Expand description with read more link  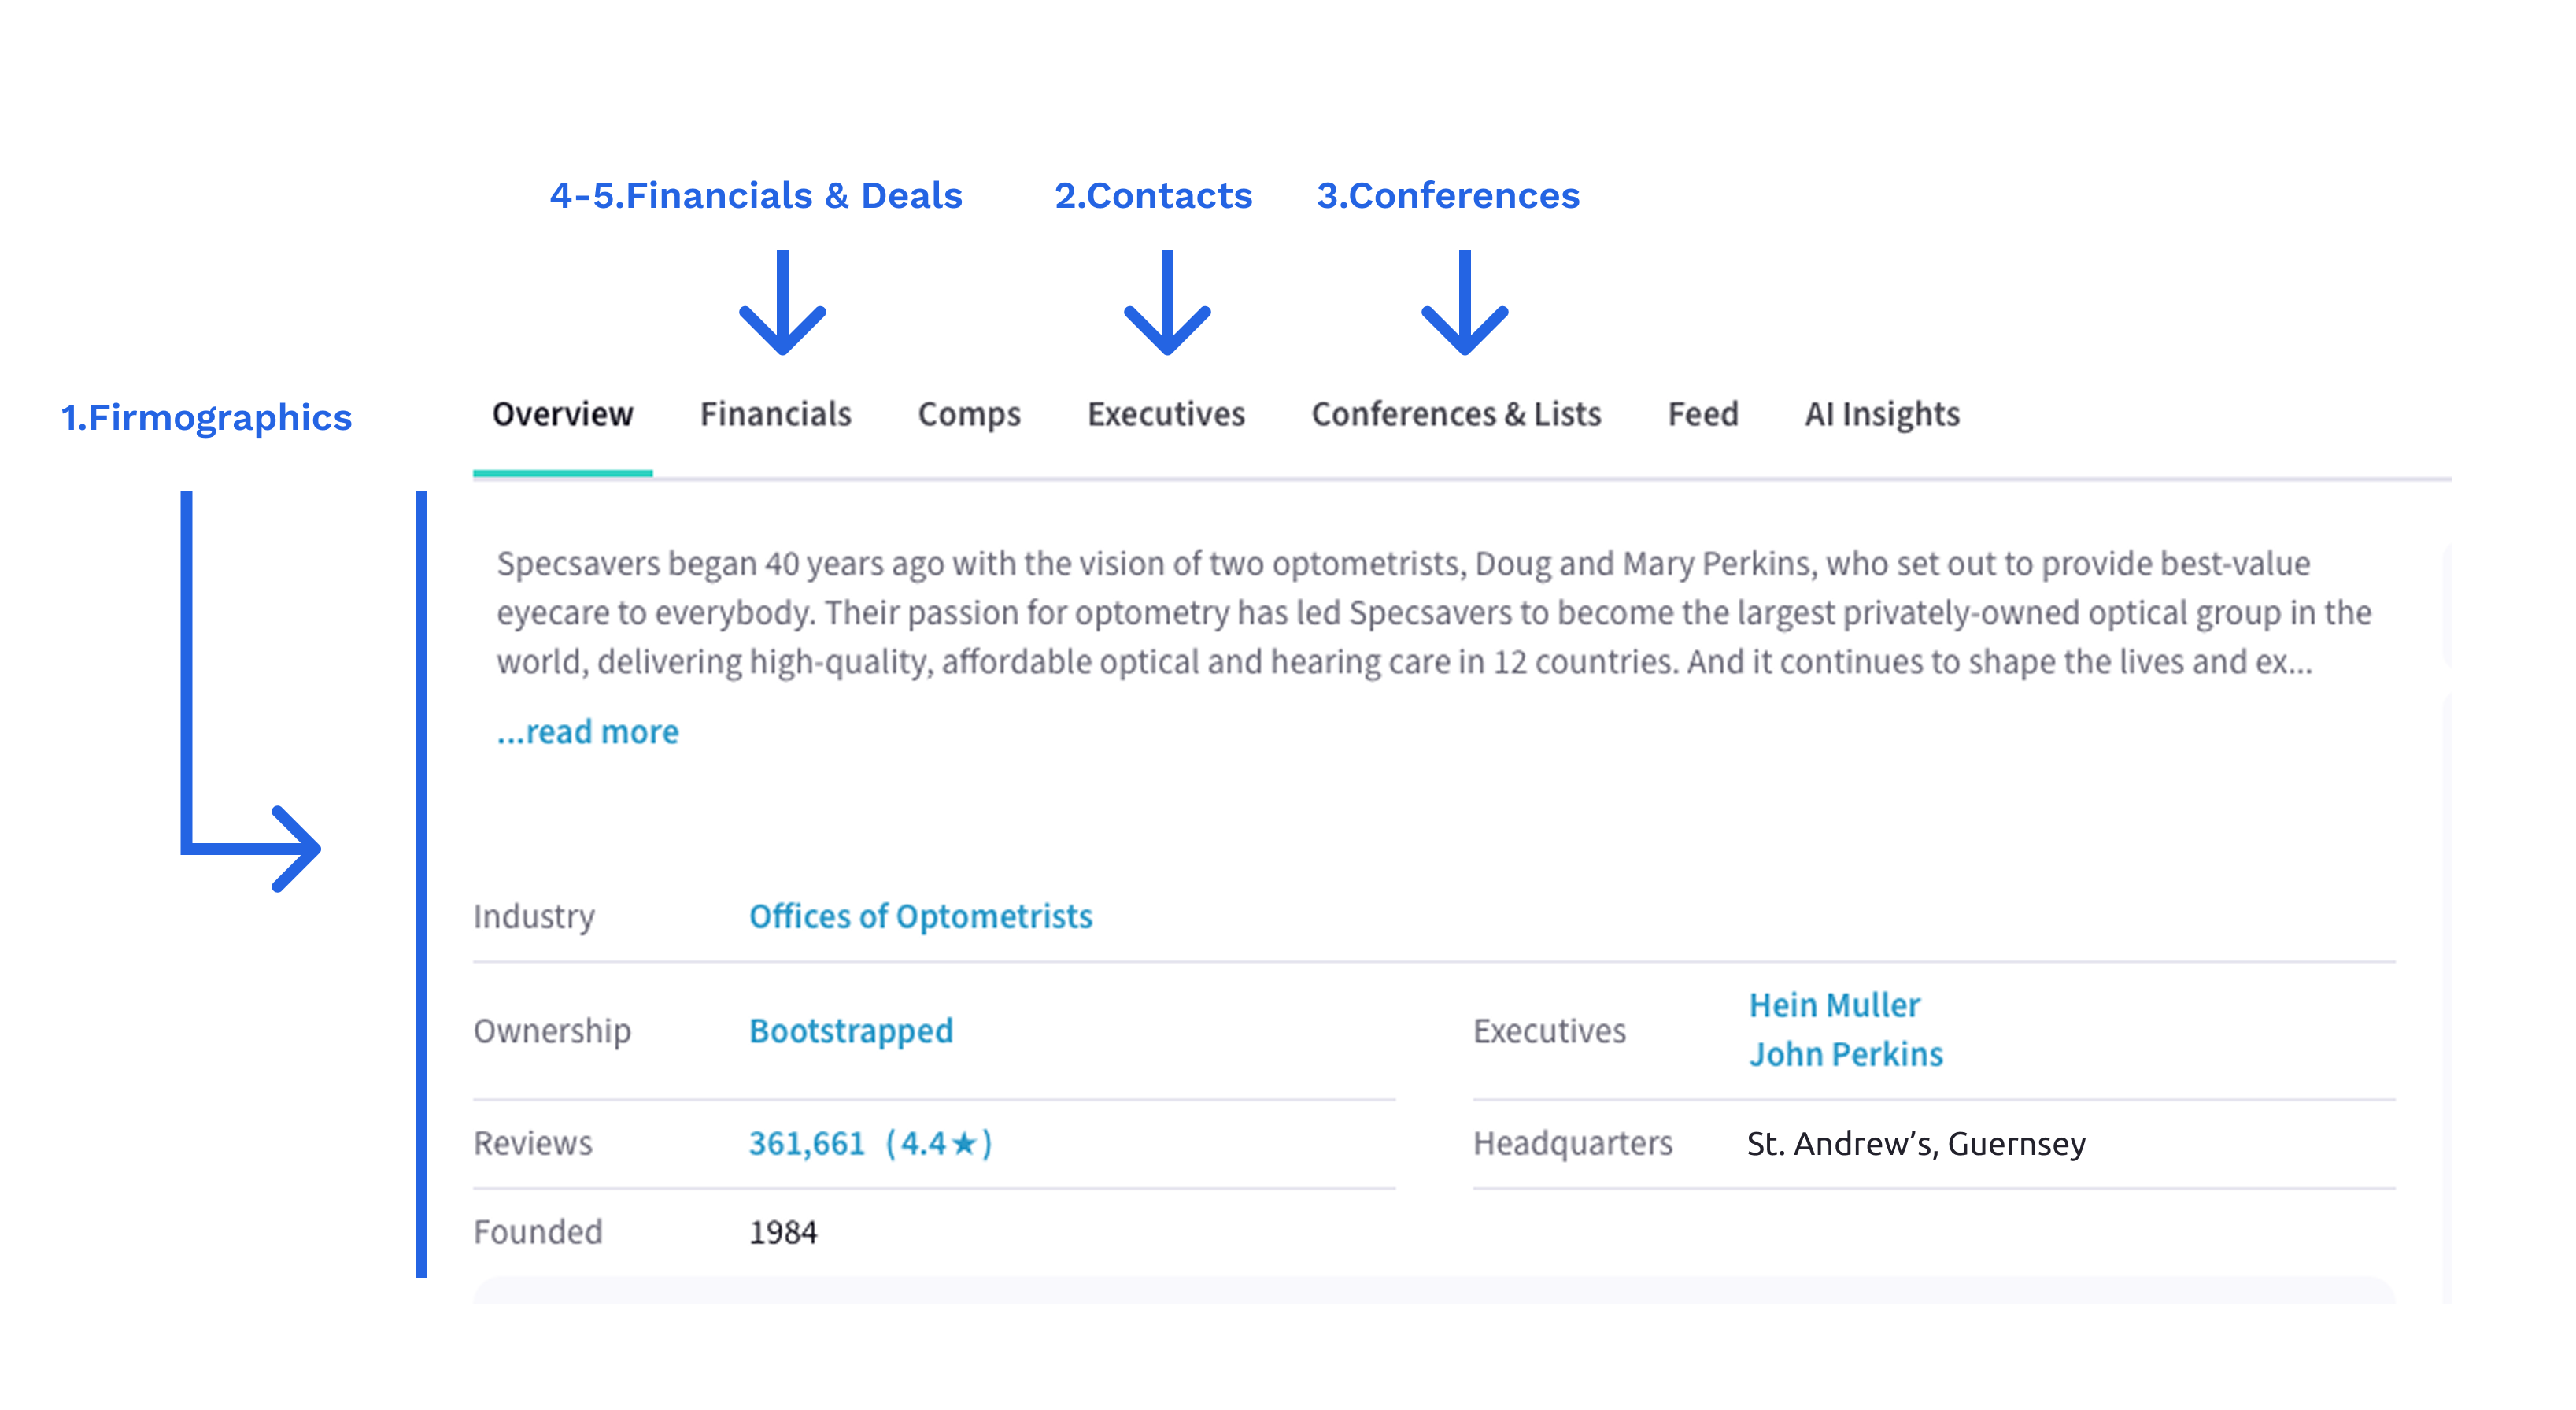click(588, 731)
